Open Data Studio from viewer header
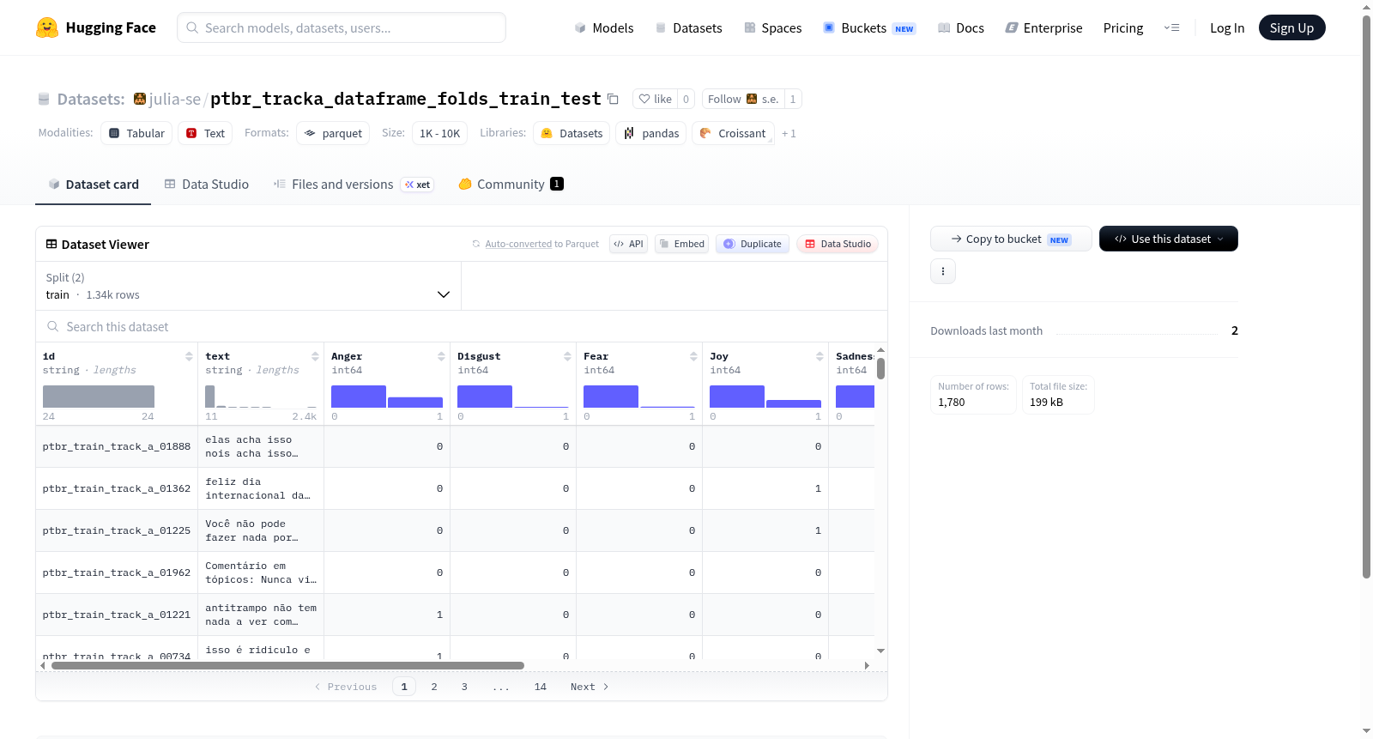 [x=838, y=244]
